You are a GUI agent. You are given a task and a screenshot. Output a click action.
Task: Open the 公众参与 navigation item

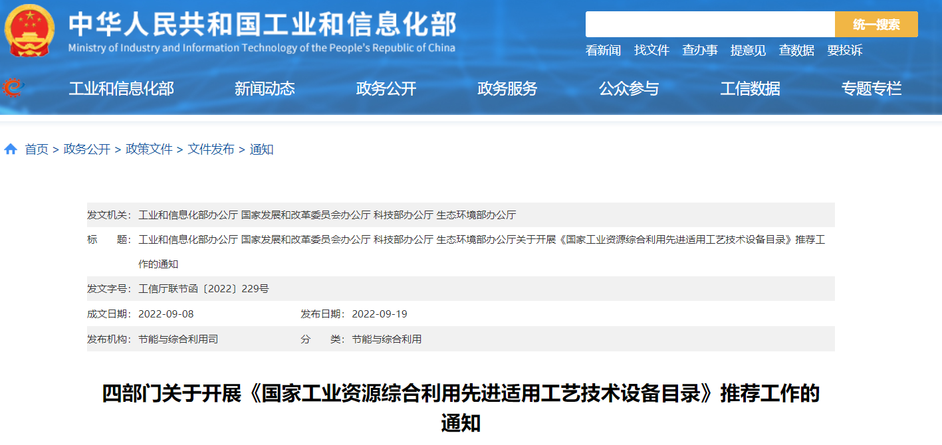pos(629,88)
